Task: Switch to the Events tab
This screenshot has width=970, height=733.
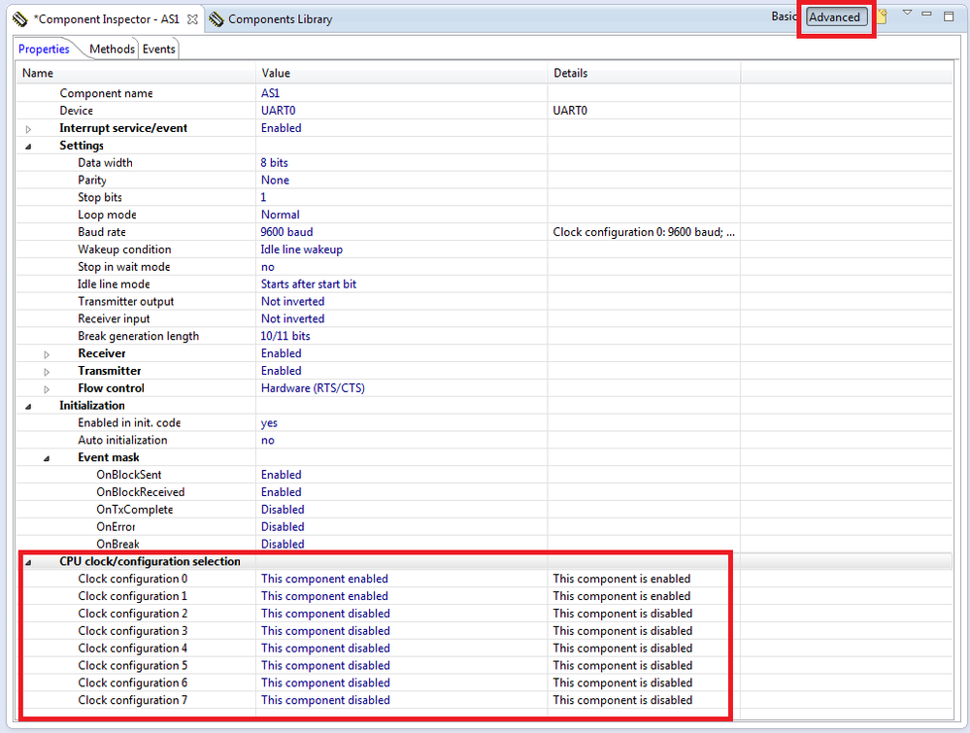Action: pyautogui.click(x=159, y=49)
